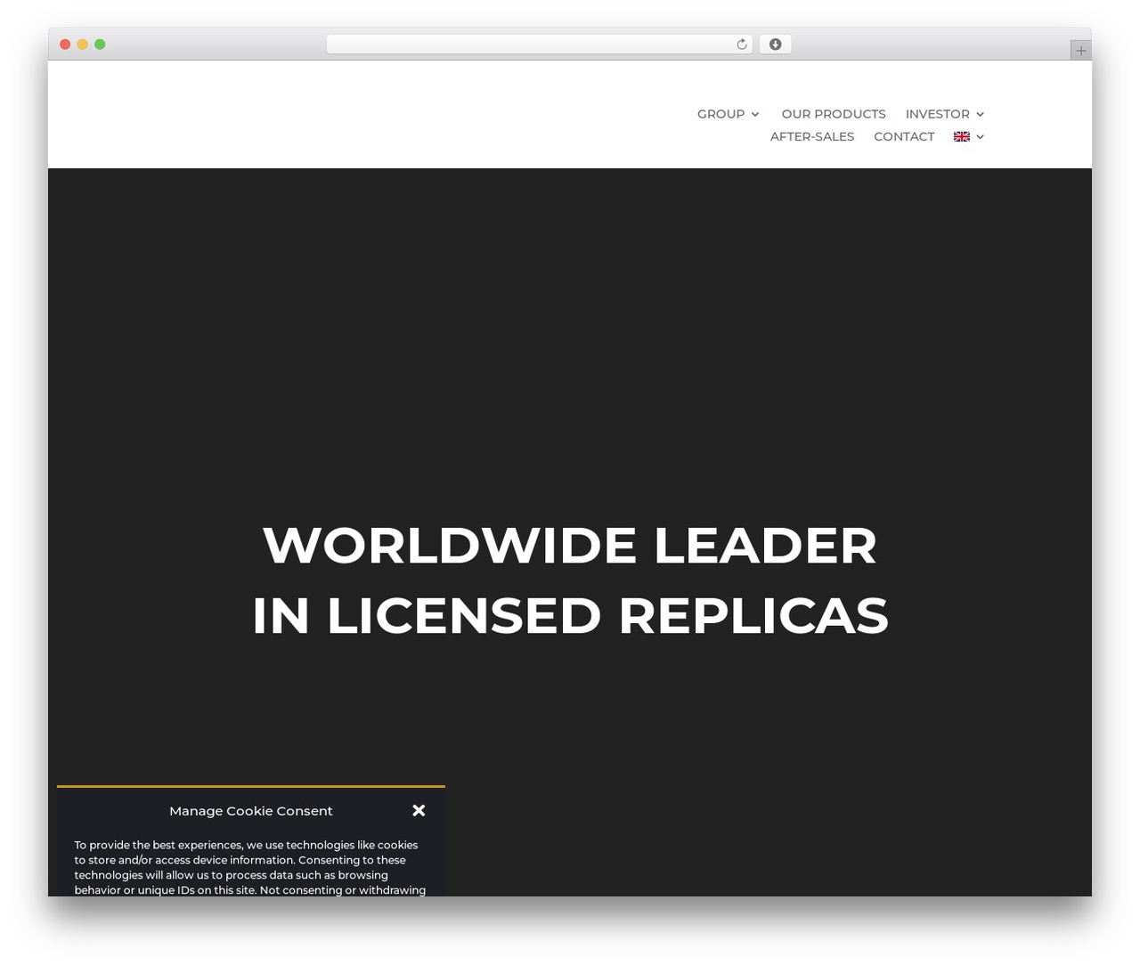Click the 'Manage Cookie Consent' title text
The width and height of the screenshot is (1140, 965).
click(251, 811)
